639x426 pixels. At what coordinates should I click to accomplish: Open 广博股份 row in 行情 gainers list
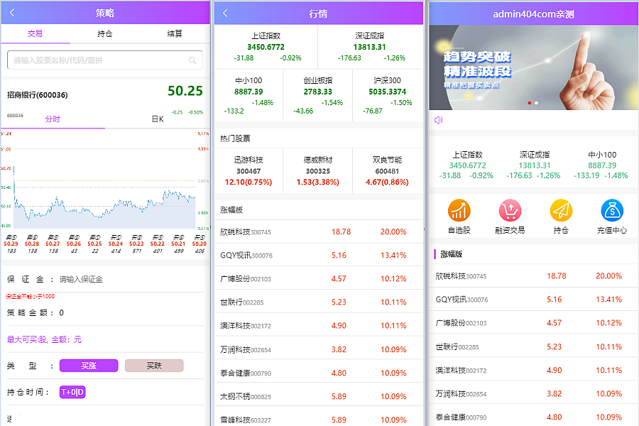(x=319, y=278)
